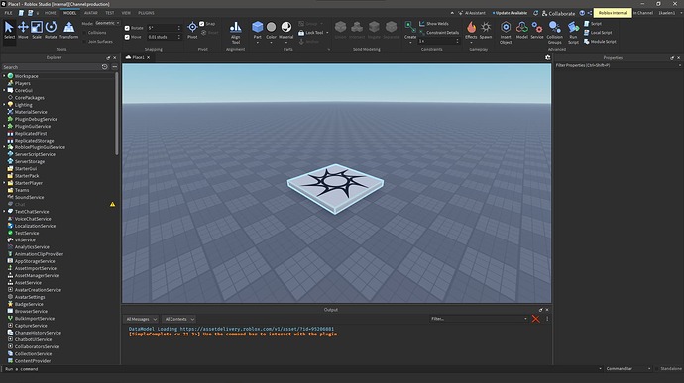The width and height of the screenshot is (684, 383).
Task: Open the FILE menu
Action: [8, 13]
